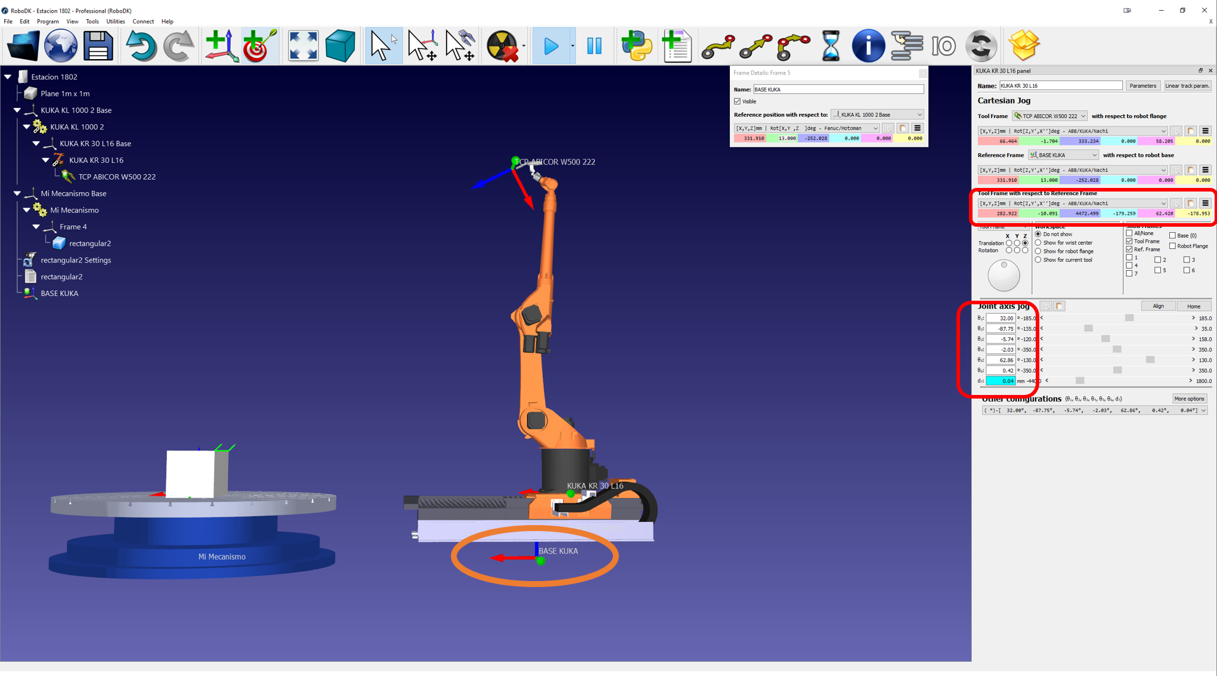
Task: Collapse the Mi Mecanismo Base tree node
Action: [x=17, y=193]
